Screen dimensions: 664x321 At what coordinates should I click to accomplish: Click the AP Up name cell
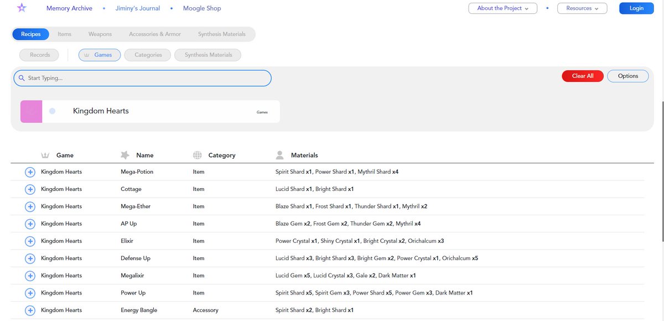(128, 224)
